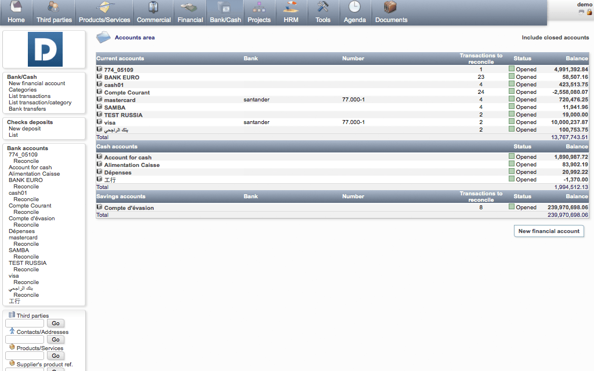Open the Tools module icon
Image resolution: width=594 pixels, height=371 pixels.
[x=323, y=8]
